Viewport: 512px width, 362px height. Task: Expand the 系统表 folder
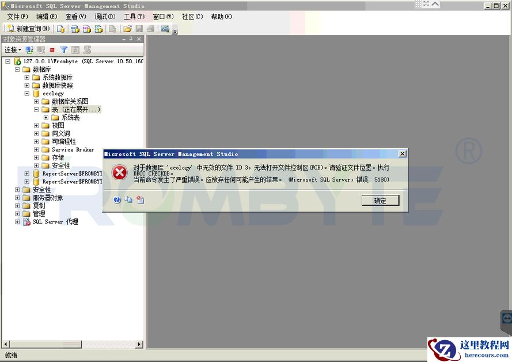click(46, 118)
